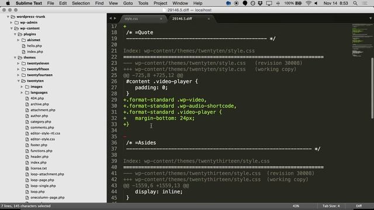
Task: Open the Dropbox menu bar icon
Action: tap(261, 3)
